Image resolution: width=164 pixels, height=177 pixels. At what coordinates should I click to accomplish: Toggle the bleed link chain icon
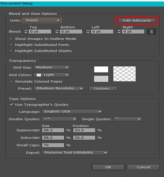point(152,32)
